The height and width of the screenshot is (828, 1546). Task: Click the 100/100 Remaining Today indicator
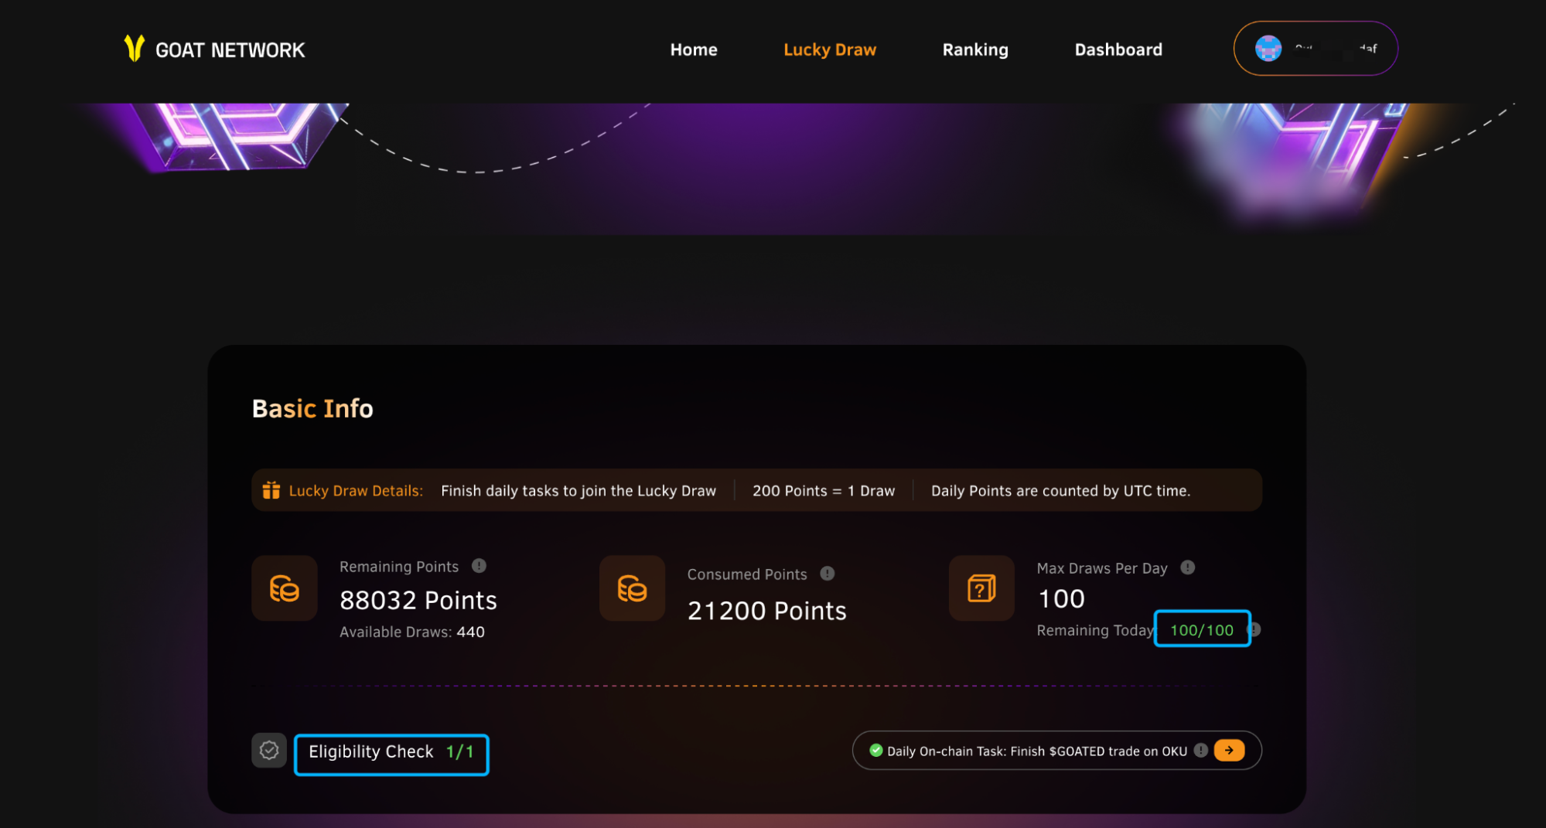[x=1202, y=629]
